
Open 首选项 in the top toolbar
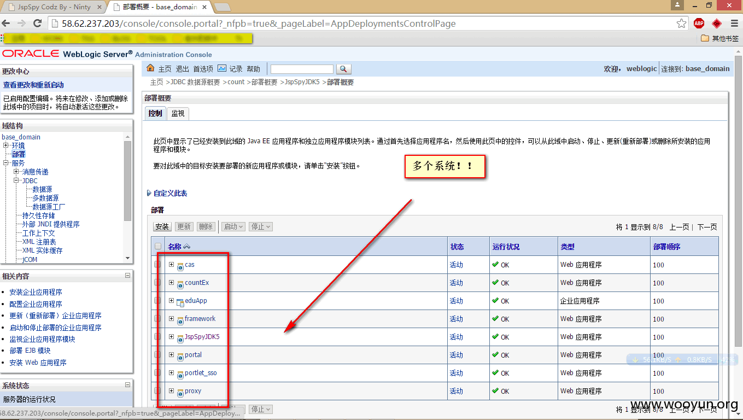[x=203, y=69]
